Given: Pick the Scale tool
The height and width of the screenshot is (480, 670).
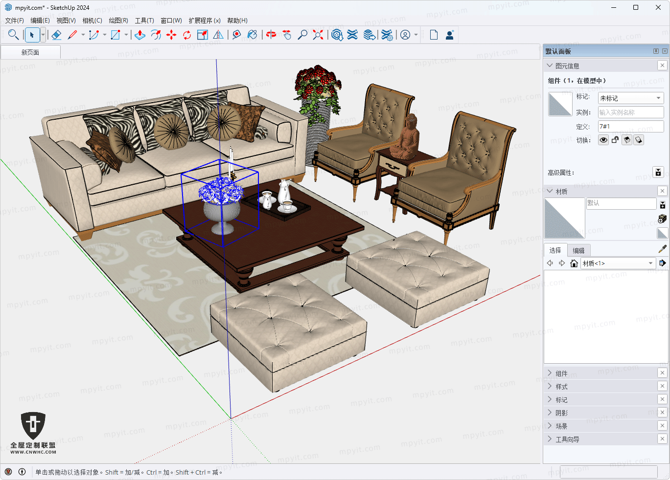Looking at the screenshot, I should (x=203, y=35).
